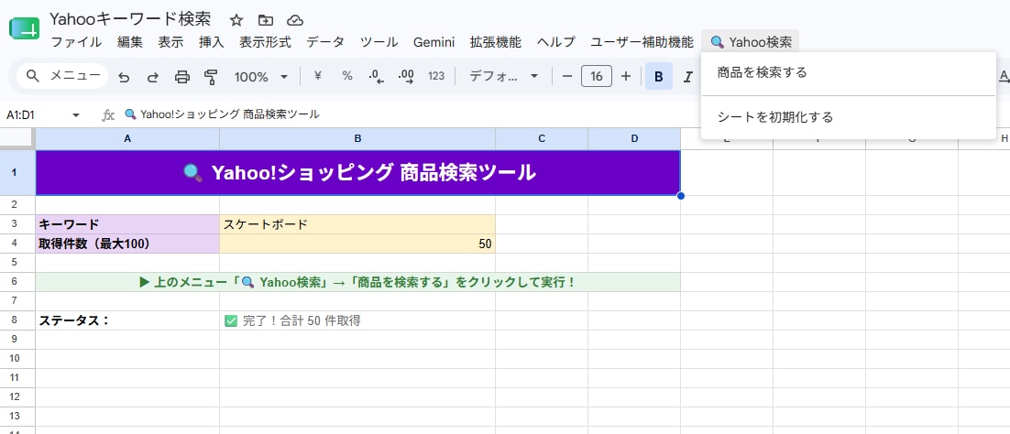Click the undo arrow icon

[124, 77]
